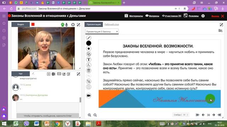Open the Материалы menu
Viewport: 227px width, 127px height.
(134, 16)
